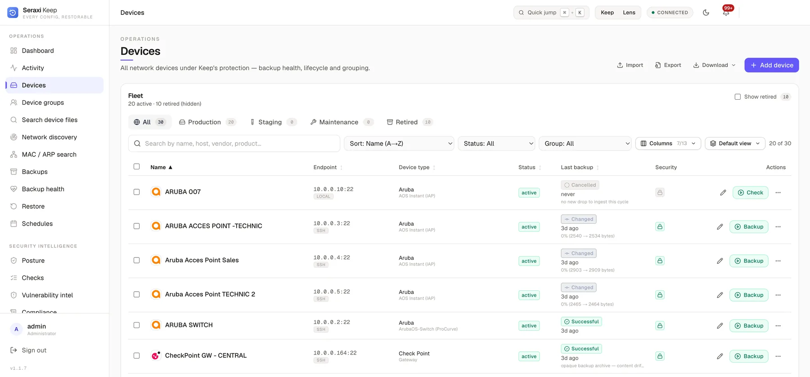The image size is (810, 377).
Task: Click Check button for ARUBA 007
Action: coord(751,193)
